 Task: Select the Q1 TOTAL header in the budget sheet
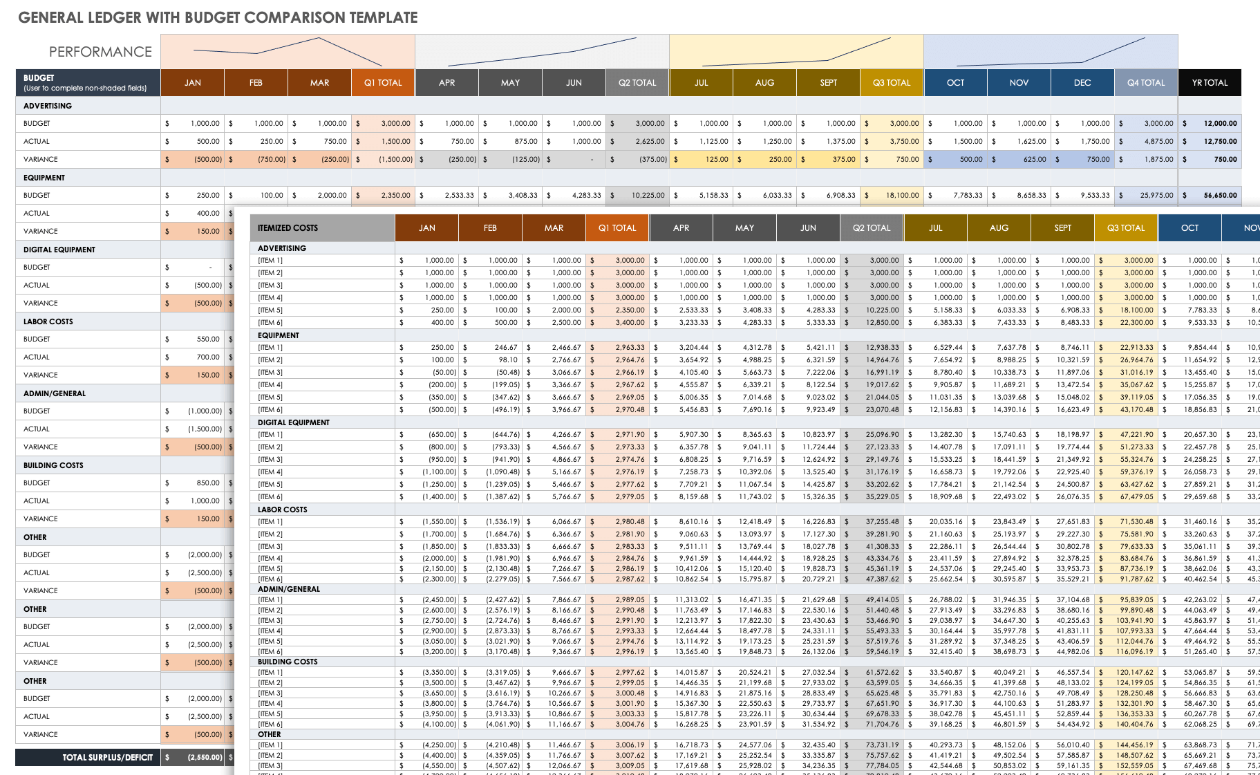coord(383,82)
